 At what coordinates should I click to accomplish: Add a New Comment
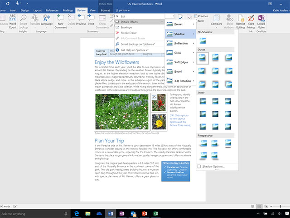[60, 22]
